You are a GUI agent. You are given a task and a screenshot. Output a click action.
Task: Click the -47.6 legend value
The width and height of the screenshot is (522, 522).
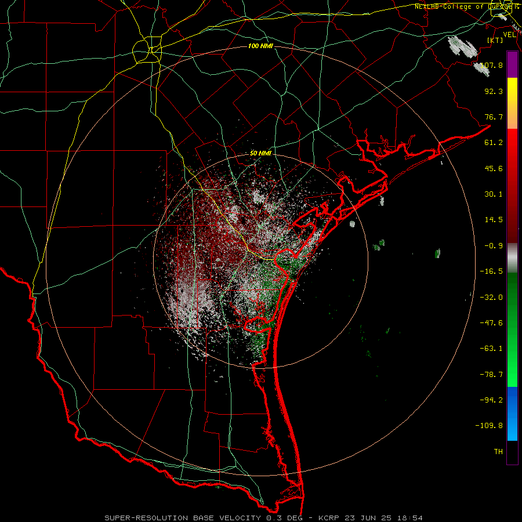pos(491,323)
